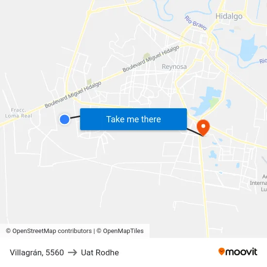
Task: Click the orange destination pin marker
Action: (203, 128)
